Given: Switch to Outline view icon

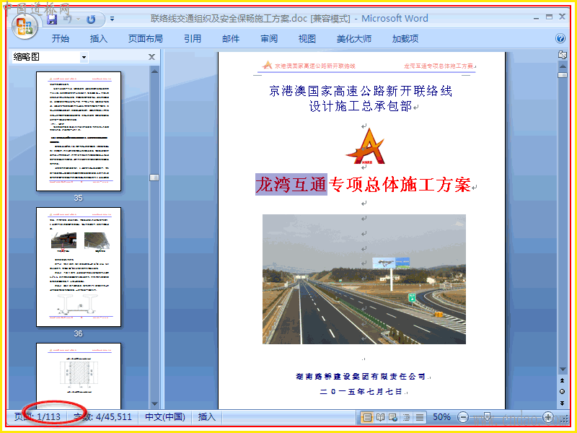Looking at the screenshot, I should (x=407, y=417).
